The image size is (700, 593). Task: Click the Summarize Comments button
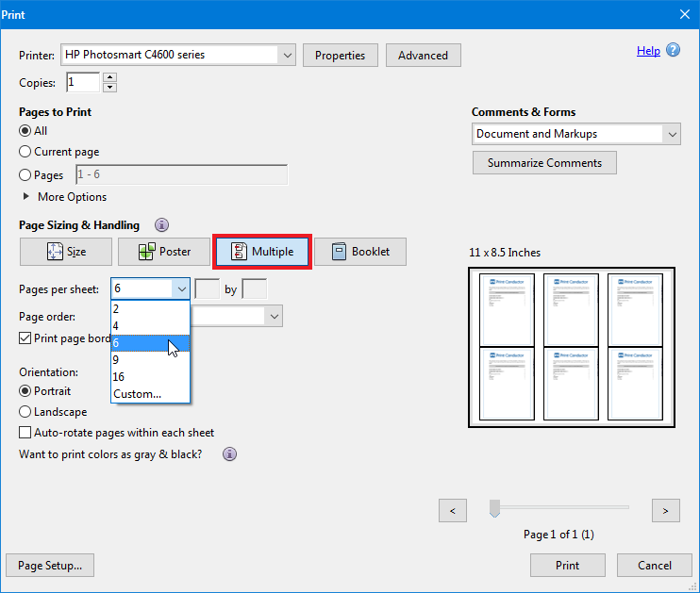544,163
